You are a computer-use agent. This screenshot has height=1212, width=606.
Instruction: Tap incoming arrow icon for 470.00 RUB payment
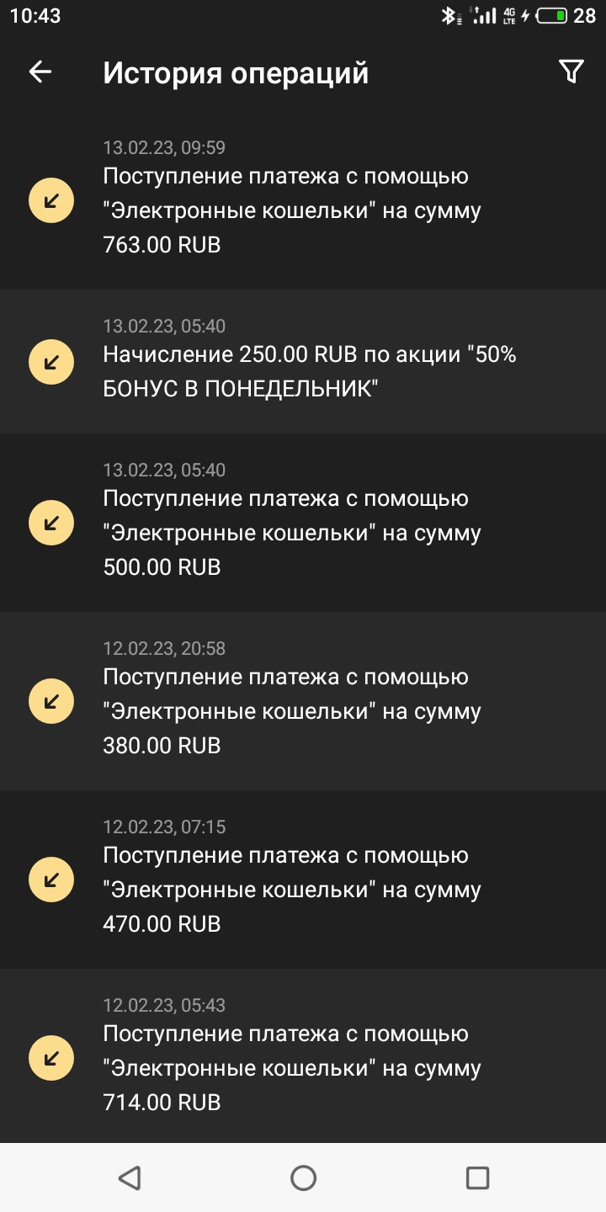pyautogui.click(x=51, y=880)
